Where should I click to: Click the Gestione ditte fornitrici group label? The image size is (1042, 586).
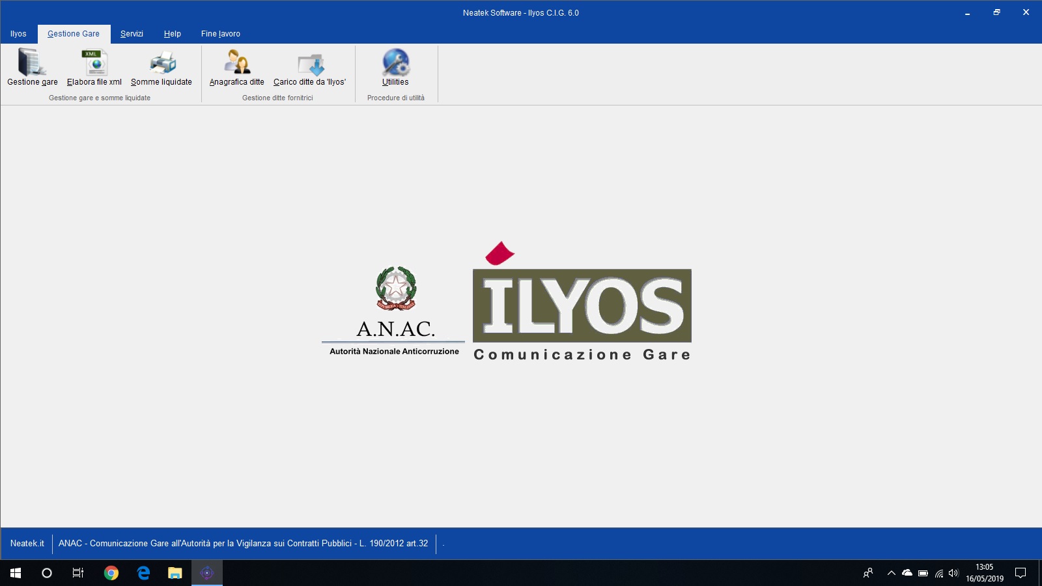click(x=277, y=98)
